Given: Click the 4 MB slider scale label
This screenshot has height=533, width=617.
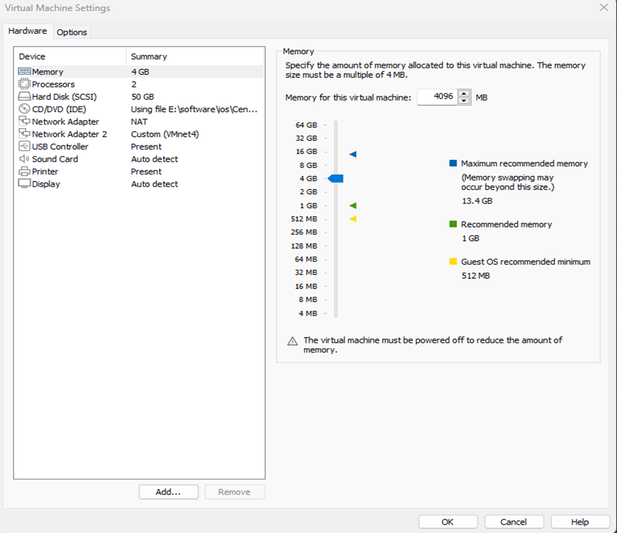Looking at the screenshot, I should point(308,313).
